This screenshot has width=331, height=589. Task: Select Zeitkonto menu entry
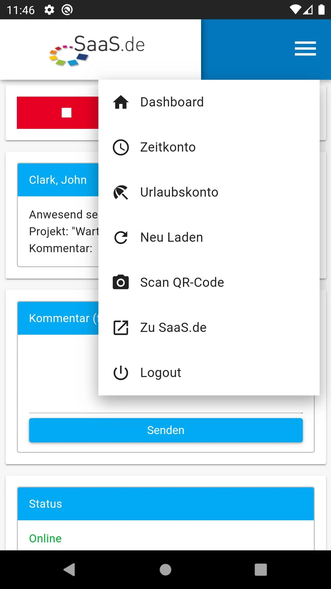click(209, 147)
